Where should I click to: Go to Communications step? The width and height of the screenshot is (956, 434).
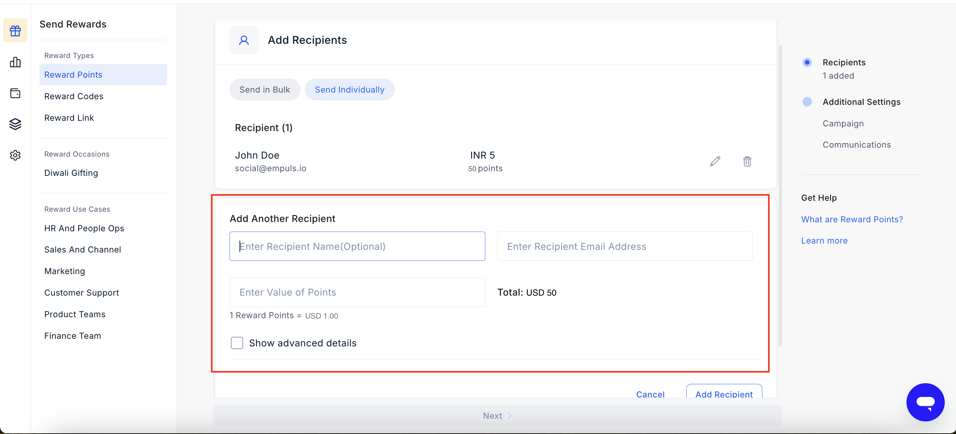(x=857, y=145)
